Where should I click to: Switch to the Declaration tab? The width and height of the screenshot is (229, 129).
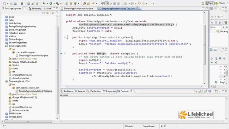[94, 91]
